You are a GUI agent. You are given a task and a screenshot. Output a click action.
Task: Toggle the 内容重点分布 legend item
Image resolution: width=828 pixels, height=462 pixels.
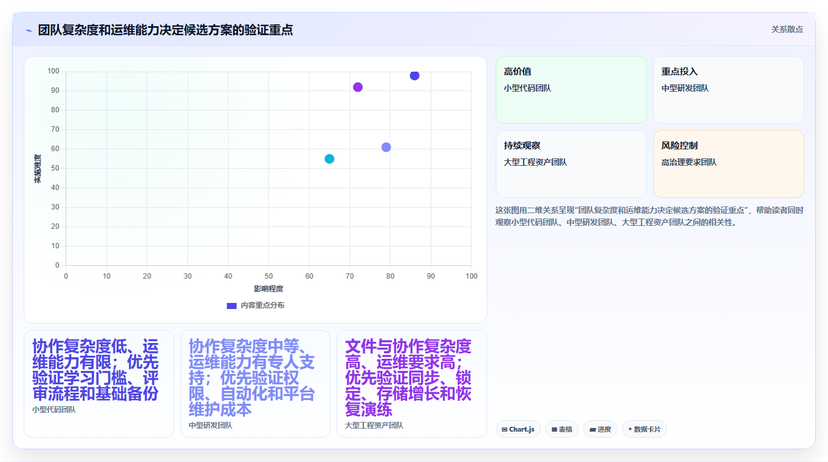(x=255, y=305)
